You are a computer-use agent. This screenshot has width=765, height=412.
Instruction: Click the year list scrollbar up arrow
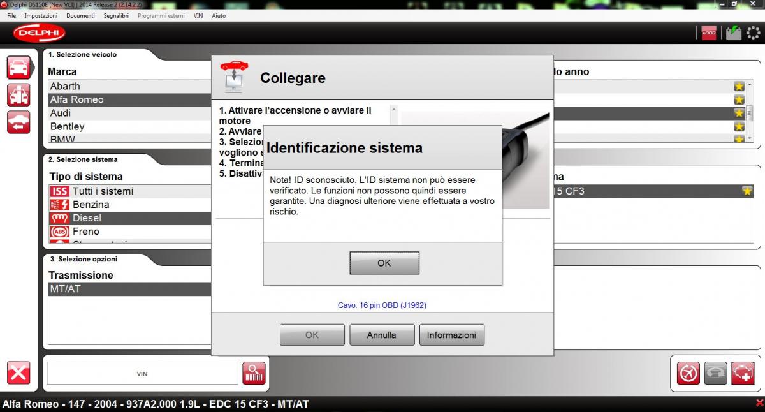click(750, 84)
